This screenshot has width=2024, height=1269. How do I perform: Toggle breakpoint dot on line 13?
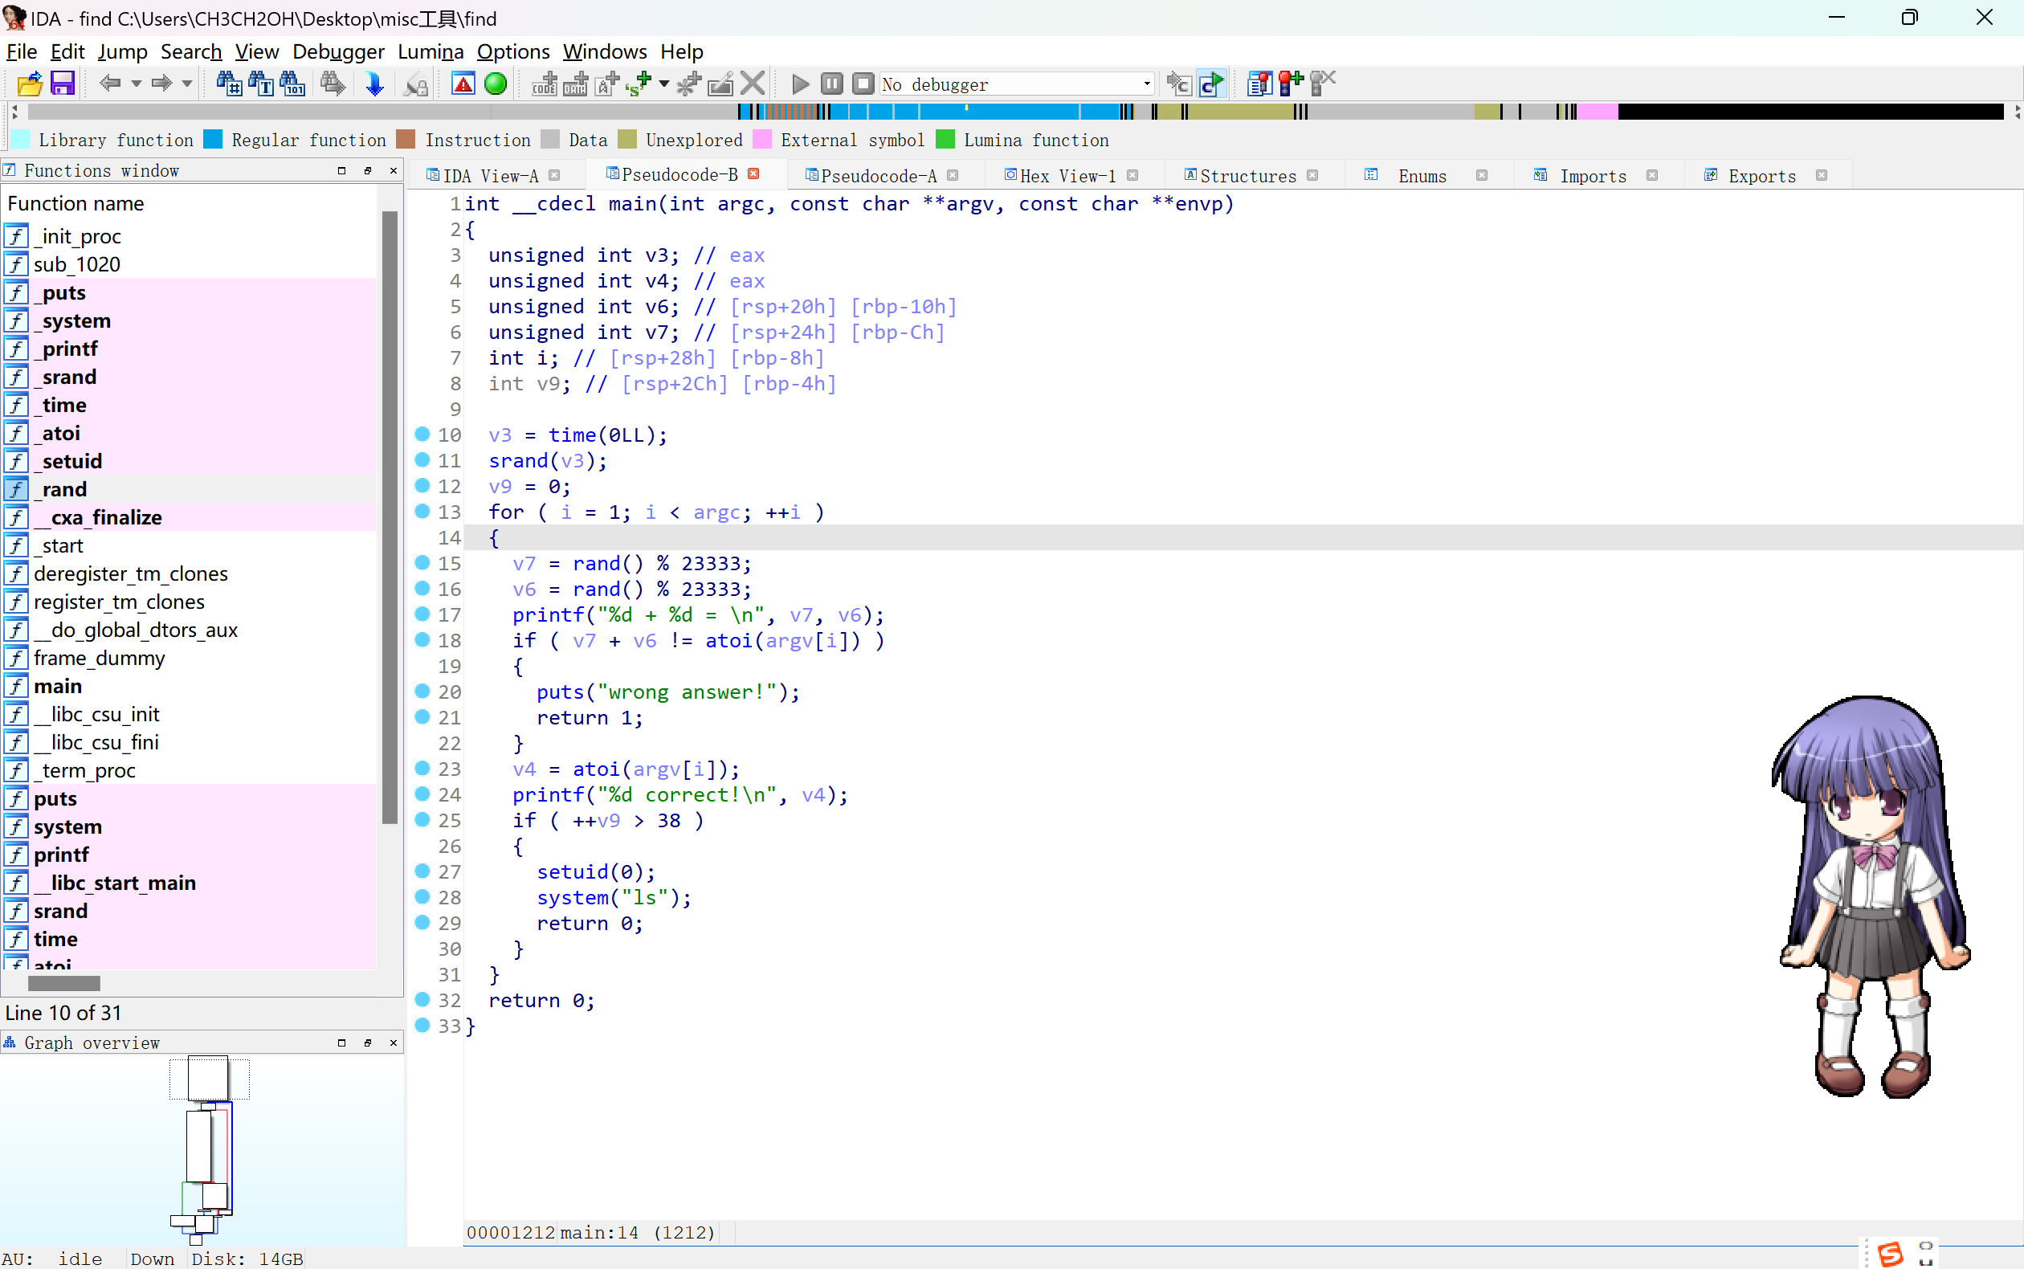tap(423, 511)
